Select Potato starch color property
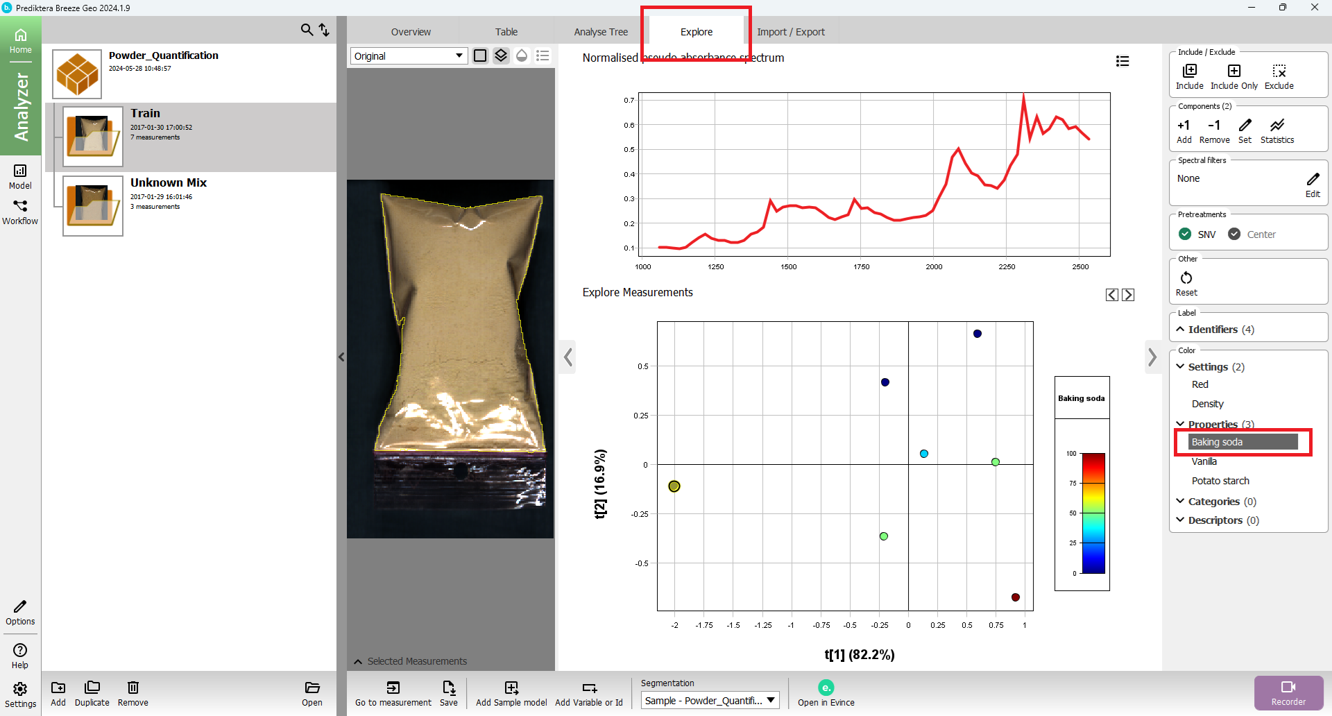Viewport: 1332px width, 716px height. [1220, 481]
